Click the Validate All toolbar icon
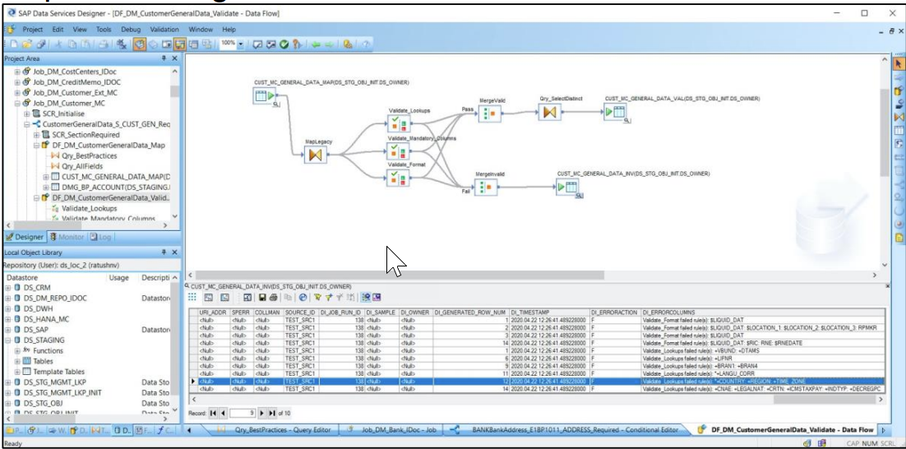The height and width of the screenshot is (449, 906). click(x=271, y=44)
